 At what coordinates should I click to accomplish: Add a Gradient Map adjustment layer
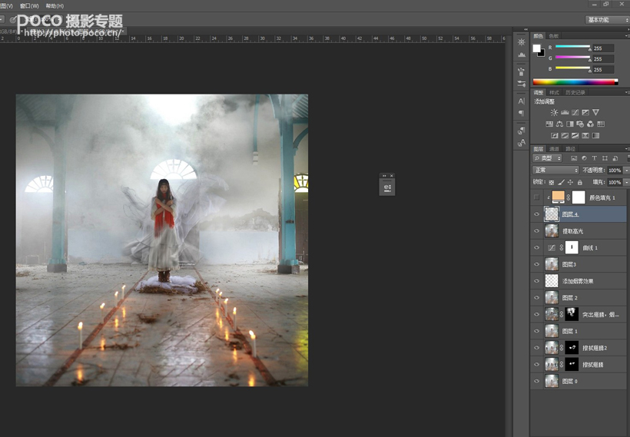(596, 136)
